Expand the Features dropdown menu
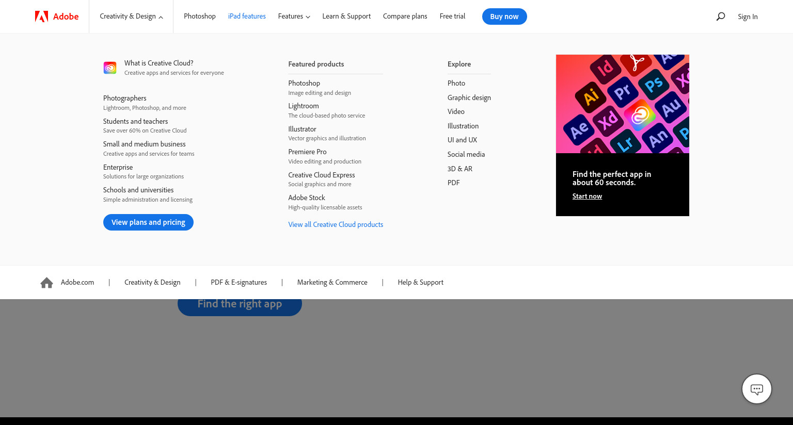 (294, 17)
